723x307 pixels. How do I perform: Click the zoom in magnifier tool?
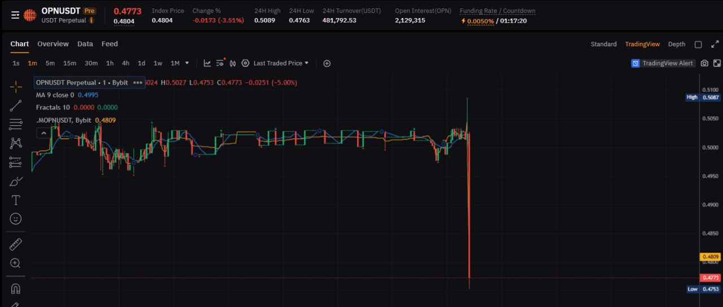(16, 263)
